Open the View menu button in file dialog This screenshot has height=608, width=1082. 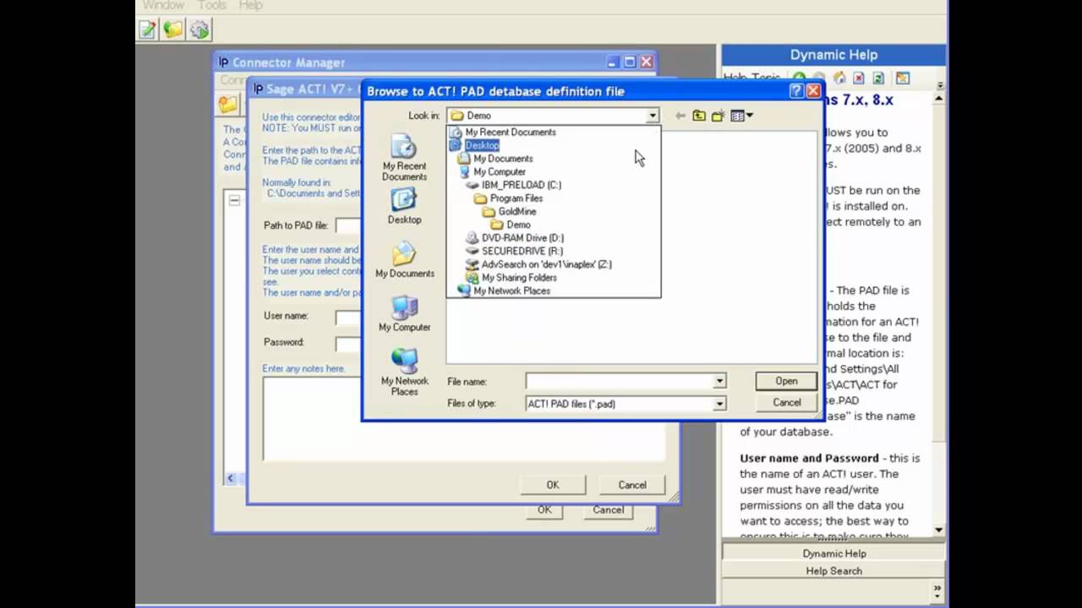tap(741, 116)
